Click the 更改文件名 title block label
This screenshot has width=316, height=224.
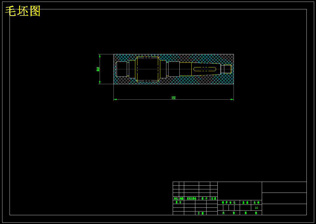pyautogui.click(x=191, y=198)
